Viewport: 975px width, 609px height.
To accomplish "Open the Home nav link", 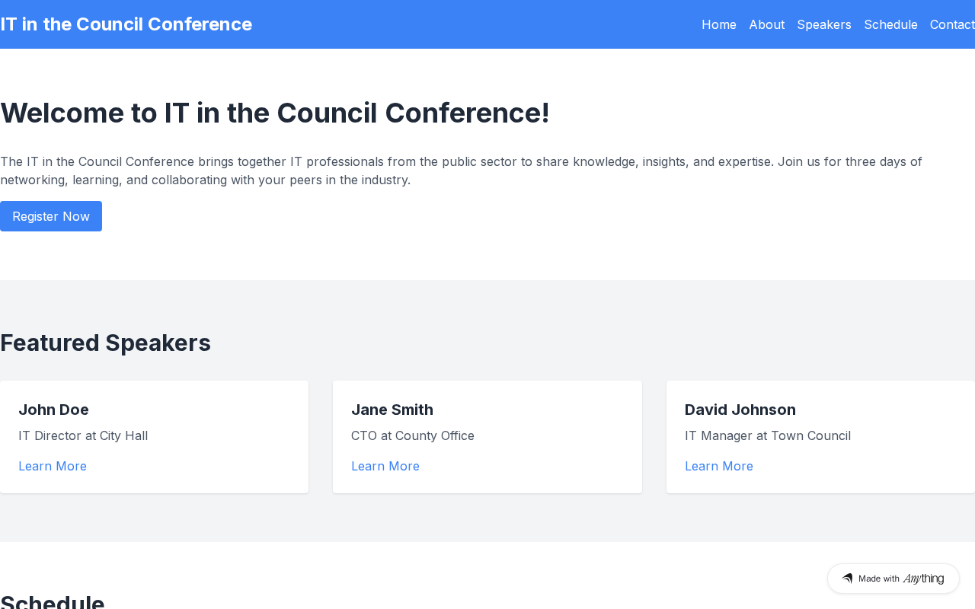I will [x=718, y=24].
